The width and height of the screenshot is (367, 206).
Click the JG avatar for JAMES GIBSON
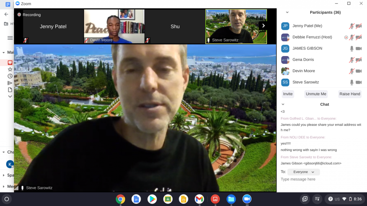click(x=285, y=49)
